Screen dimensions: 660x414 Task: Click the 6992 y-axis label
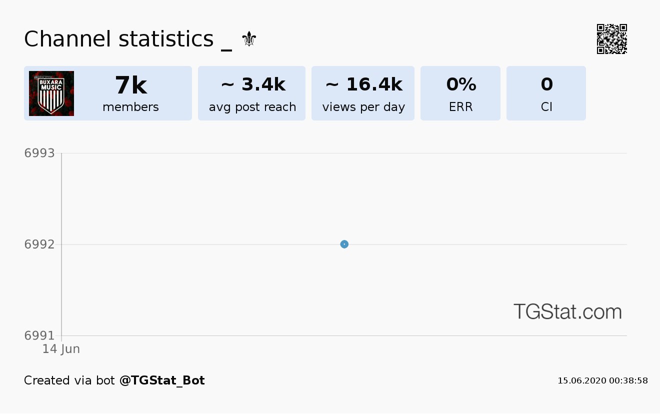(39, 244)
